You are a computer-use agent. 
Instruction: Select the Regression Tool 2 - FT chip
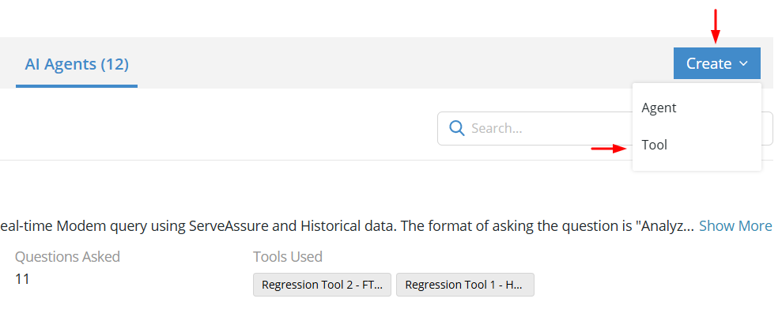point(322,285)
